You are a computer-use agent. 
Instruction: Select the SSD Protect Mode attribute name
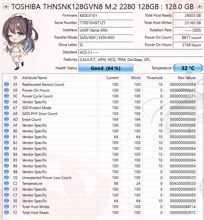(x=37, y=108)
